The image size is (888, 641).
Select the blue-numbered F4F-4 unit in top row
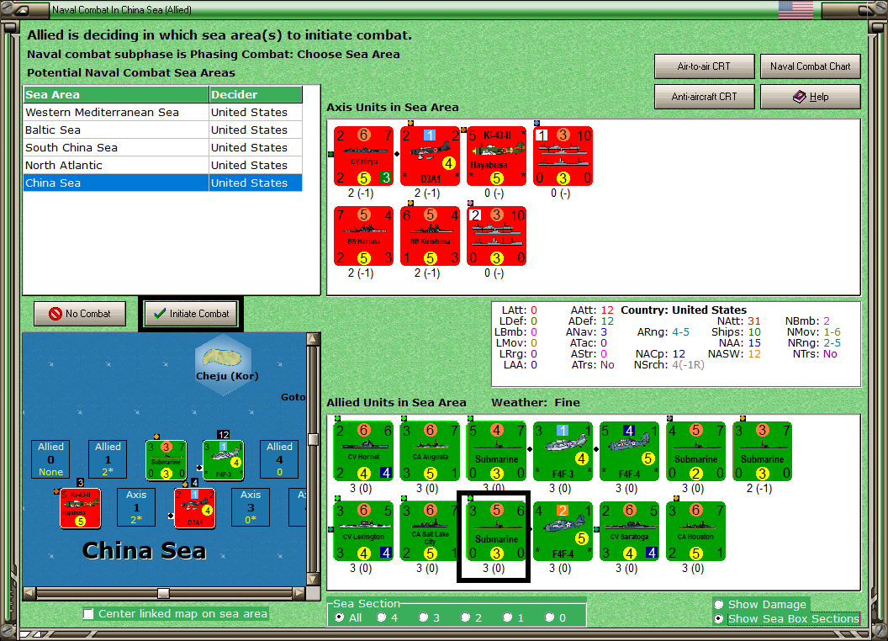[x=629, y=451]
